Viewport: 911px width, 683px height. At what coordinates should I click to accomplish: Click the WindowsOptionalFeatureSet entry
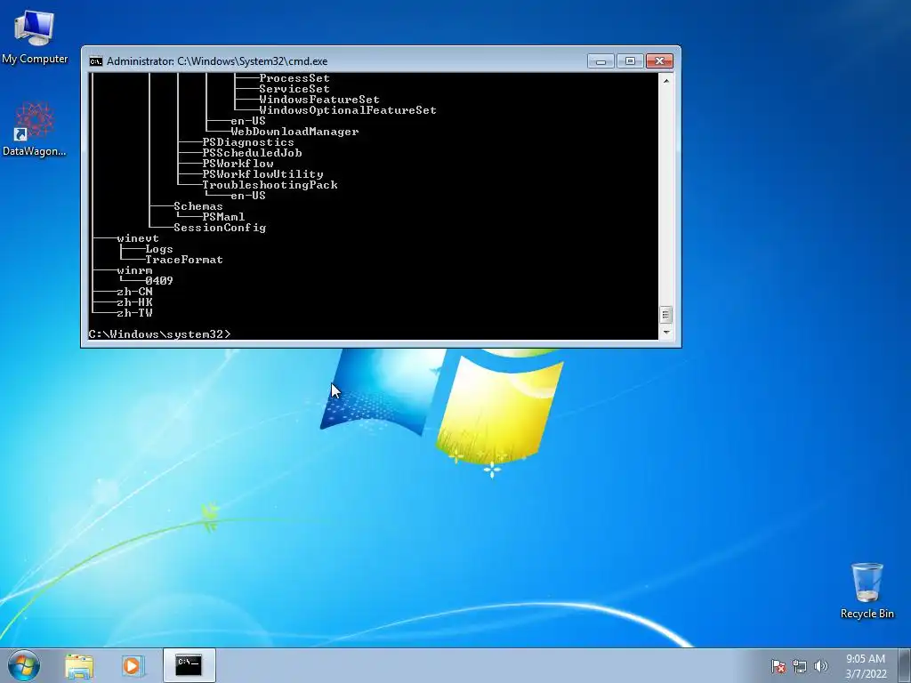348,109
